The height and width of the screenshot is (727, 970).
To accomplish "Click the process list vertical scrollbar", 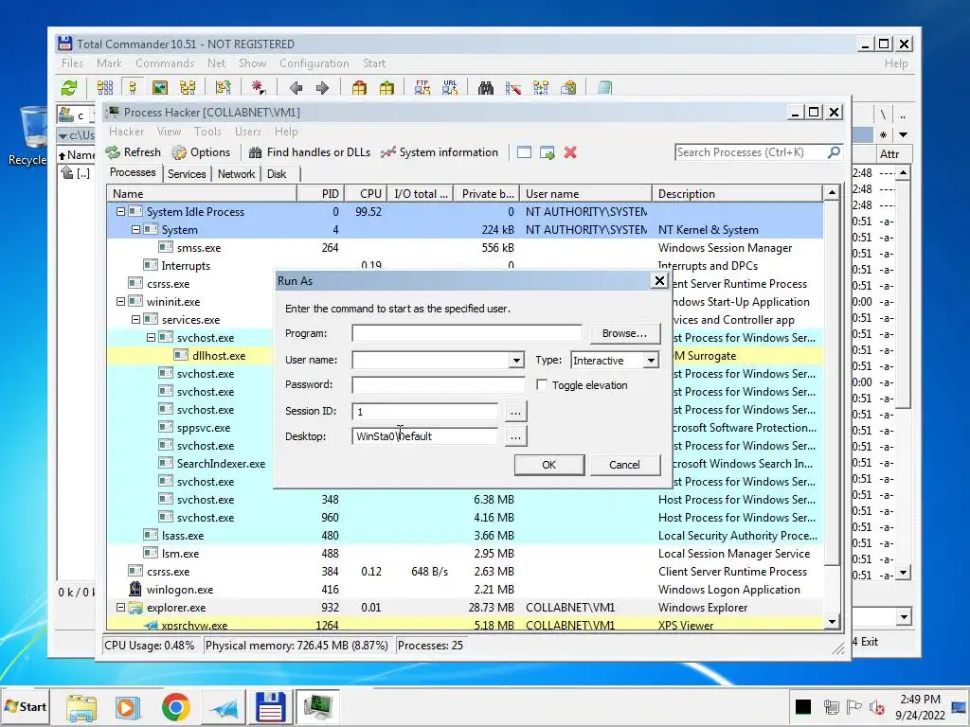I will pyautogui.click(x=832, y=408).
